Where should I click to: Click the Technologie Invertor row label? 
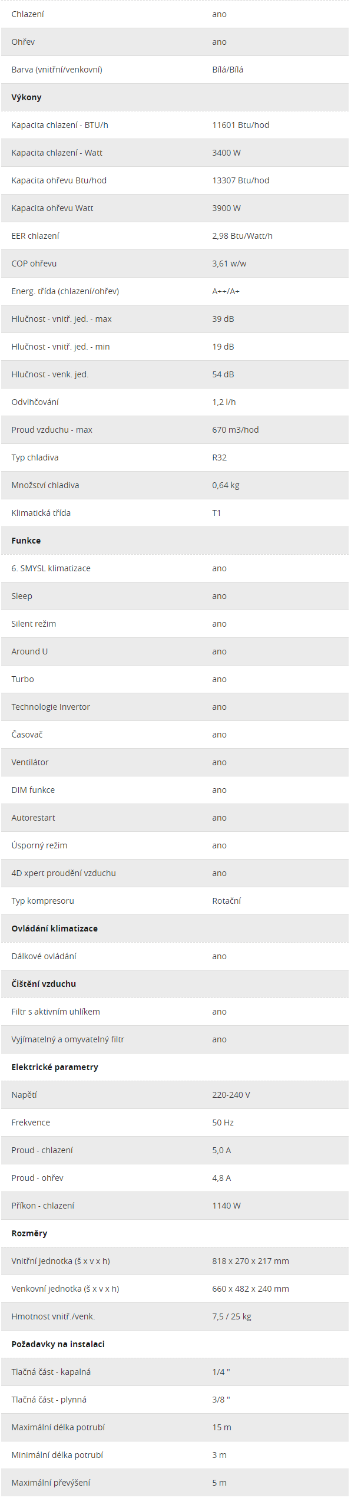[51, 707]
